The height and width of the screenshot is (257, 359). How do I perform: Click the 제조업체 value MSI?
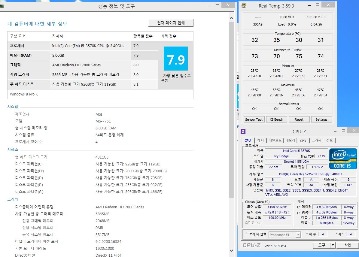tap(99, 114)
